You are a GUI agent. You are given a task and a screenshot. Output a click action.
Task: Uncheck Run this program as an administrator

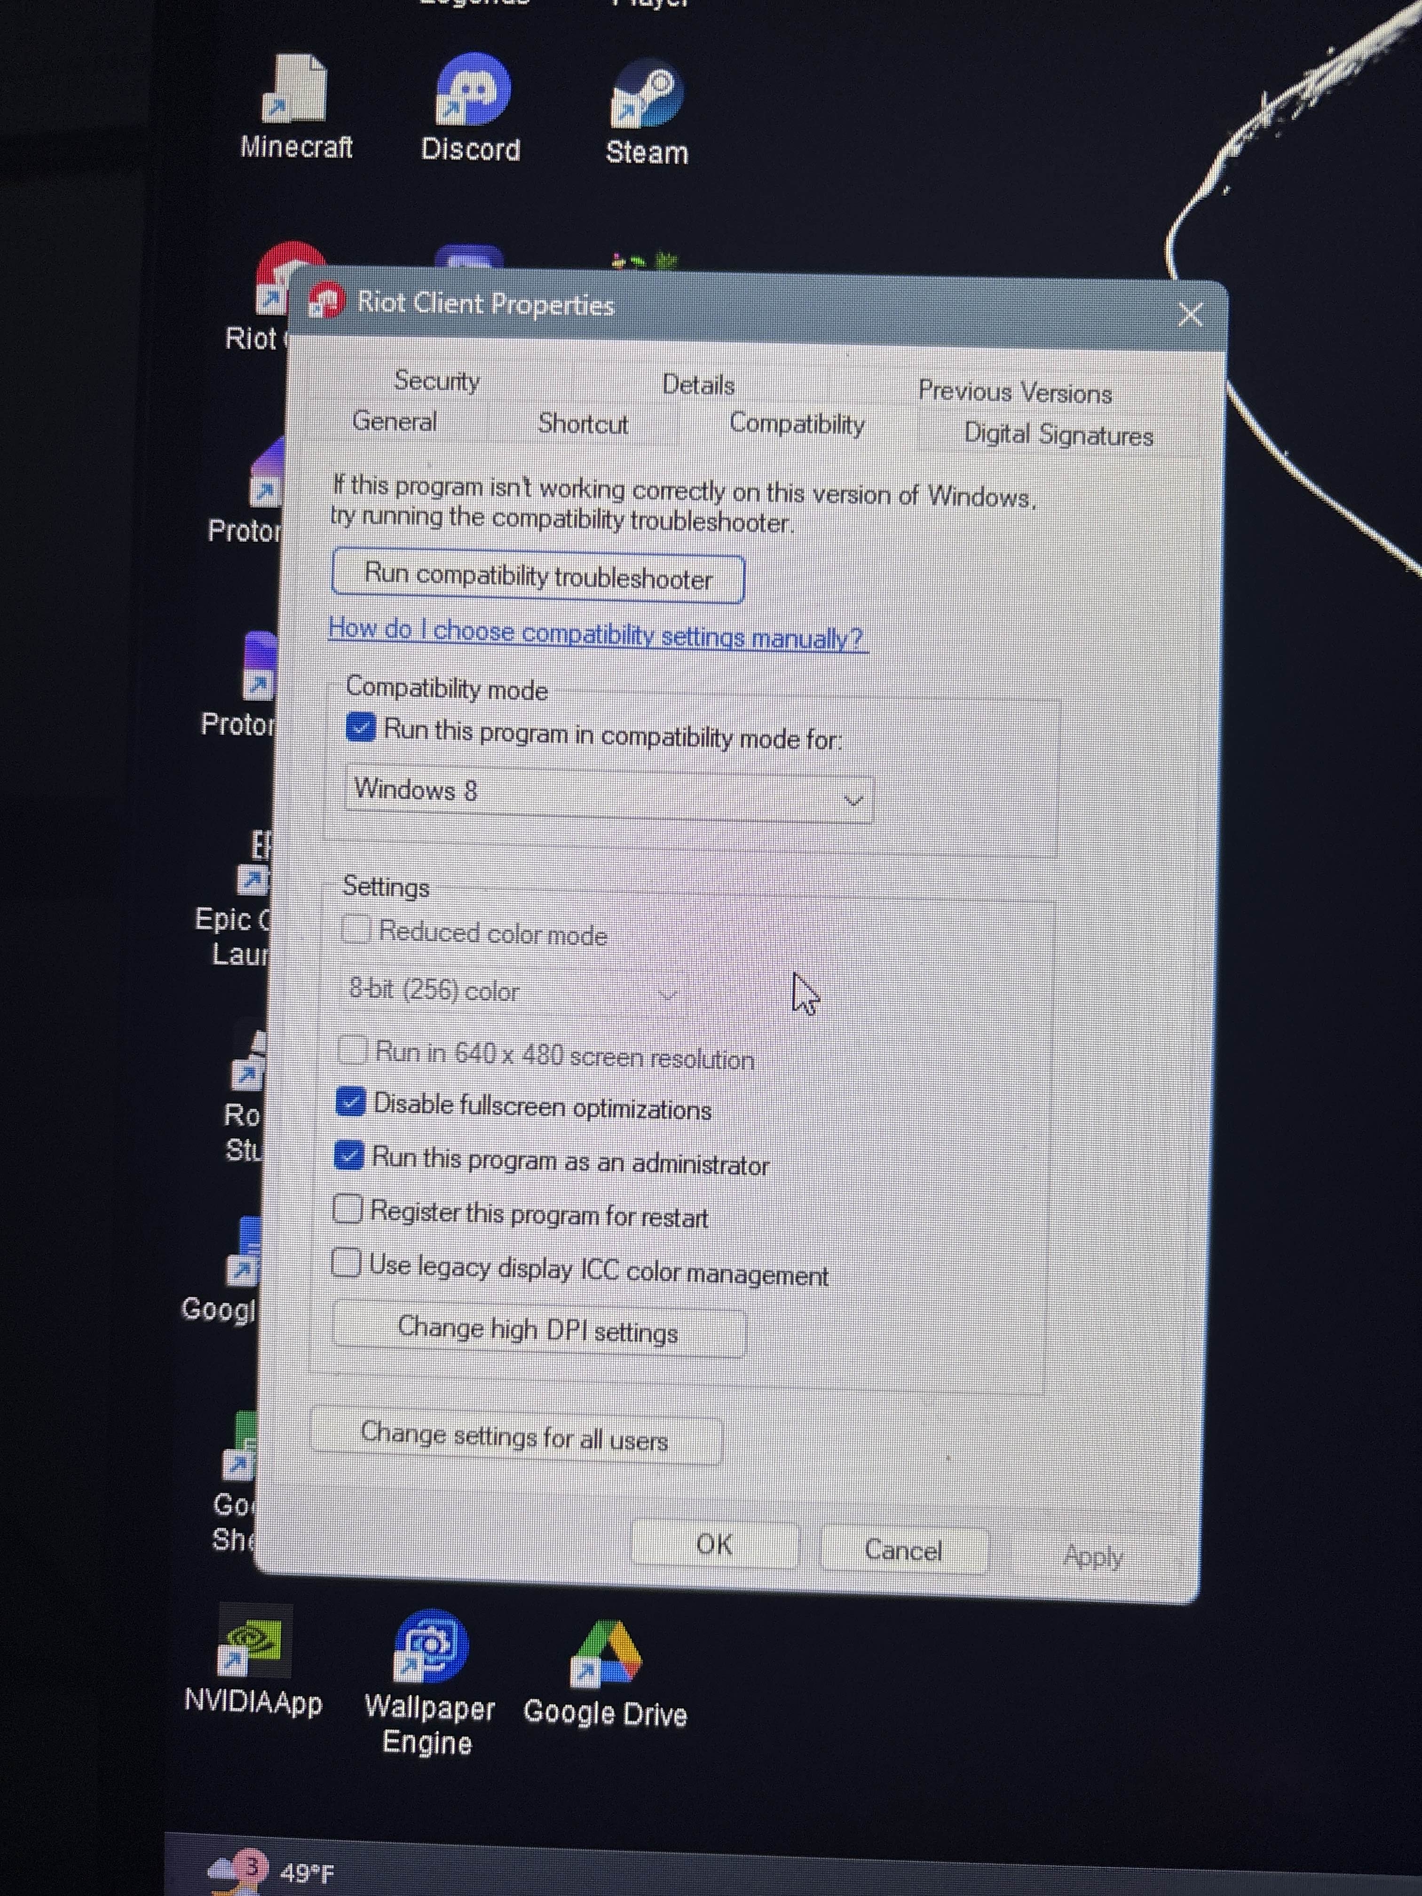(x=349, y=1155)
